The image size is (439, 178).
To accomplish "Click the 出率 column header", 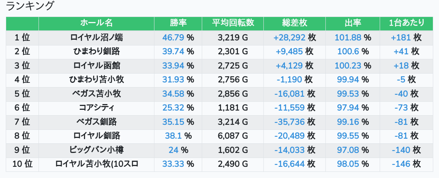I will click(353, 23).
